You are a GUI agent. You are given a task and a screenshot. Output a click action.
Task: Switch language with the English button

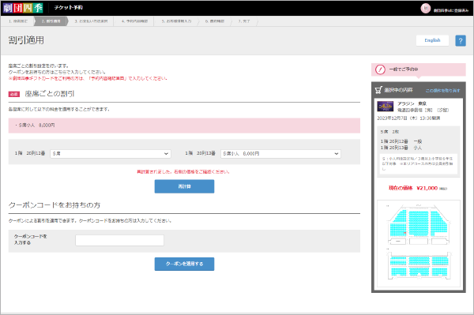(432, 40)
